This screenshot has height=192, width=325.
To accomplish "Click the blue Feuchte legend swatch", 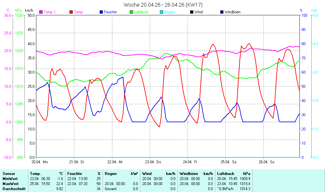I will pos(101,12).
